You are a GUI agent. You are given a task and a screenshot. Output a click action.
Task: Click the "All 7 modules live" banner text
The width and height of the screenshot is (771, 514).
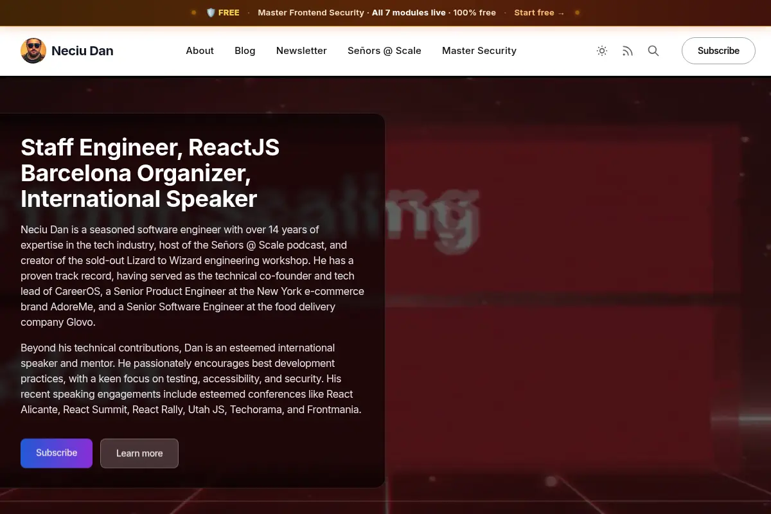point(409,13)
